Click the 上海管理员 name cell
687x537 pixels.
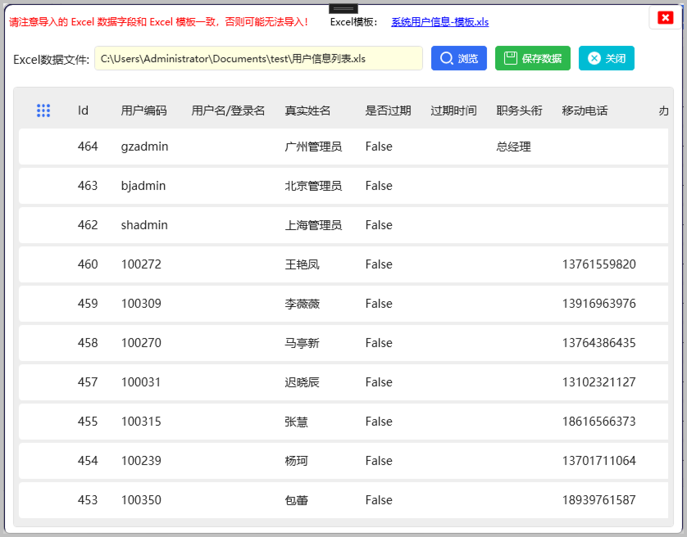tap(313, 225)
